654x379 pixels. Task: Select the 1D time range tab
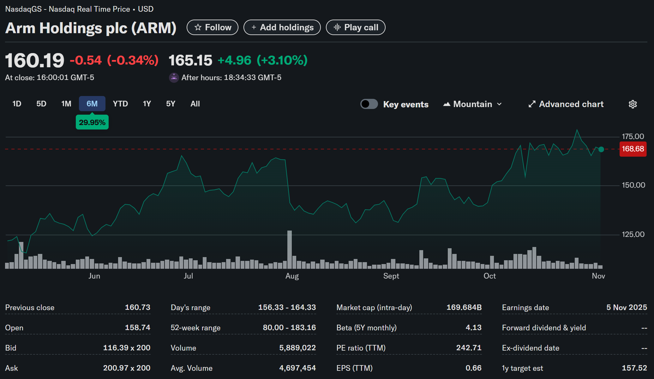pos(17,104)
